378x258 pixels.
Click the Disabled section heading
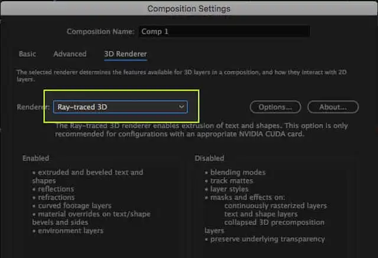click(x=209, y=158)
